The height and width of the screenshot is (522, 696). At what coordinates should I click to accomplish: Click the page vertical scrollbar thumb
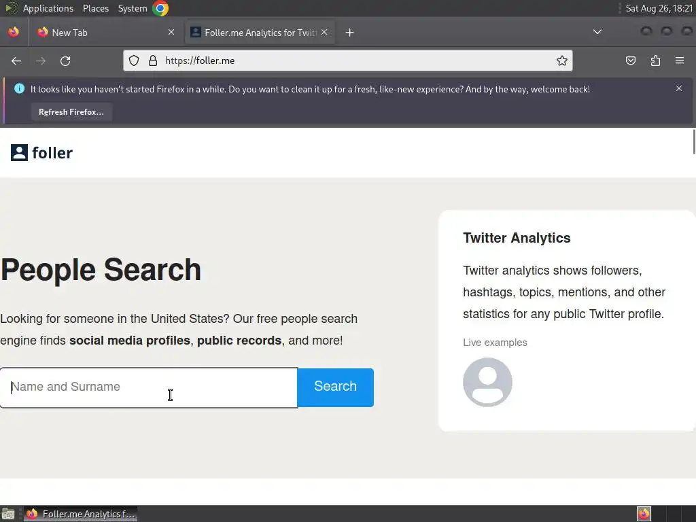point(694,141)
